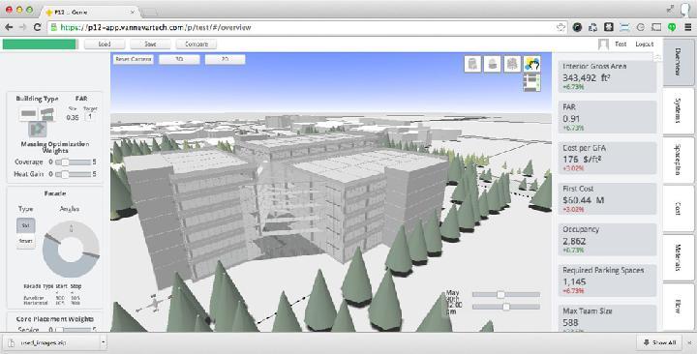
Task: Click the Max Team Size card
Action: pos(607,318)
